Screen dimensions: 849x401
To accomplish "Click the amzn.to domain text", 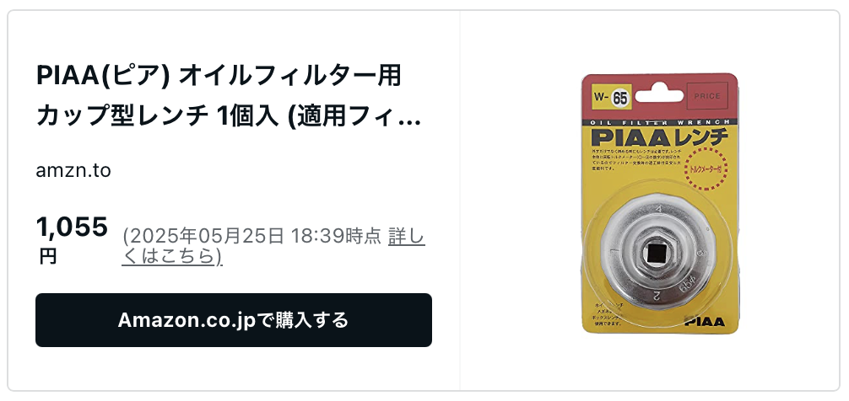I will pyautogui.click(x=73, y=171).
